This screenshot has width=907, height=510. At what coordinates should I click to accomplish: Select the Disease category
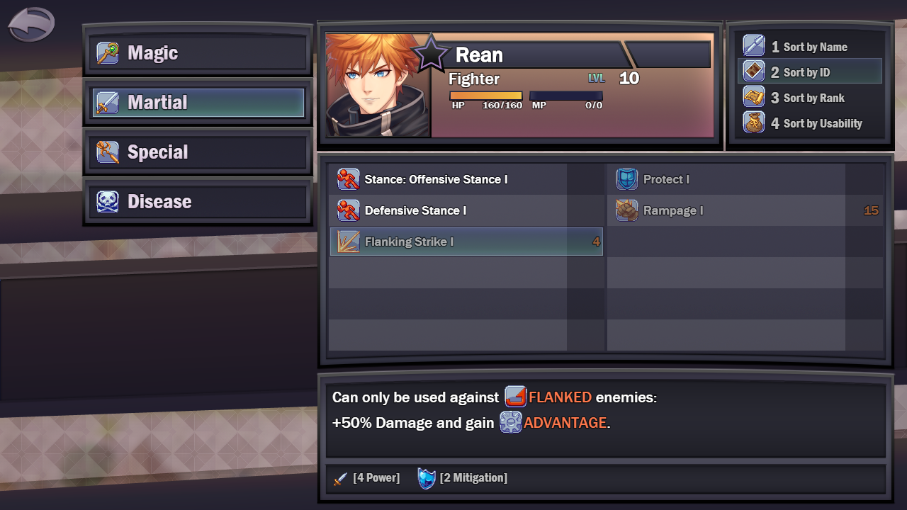[x=199, y=202]
